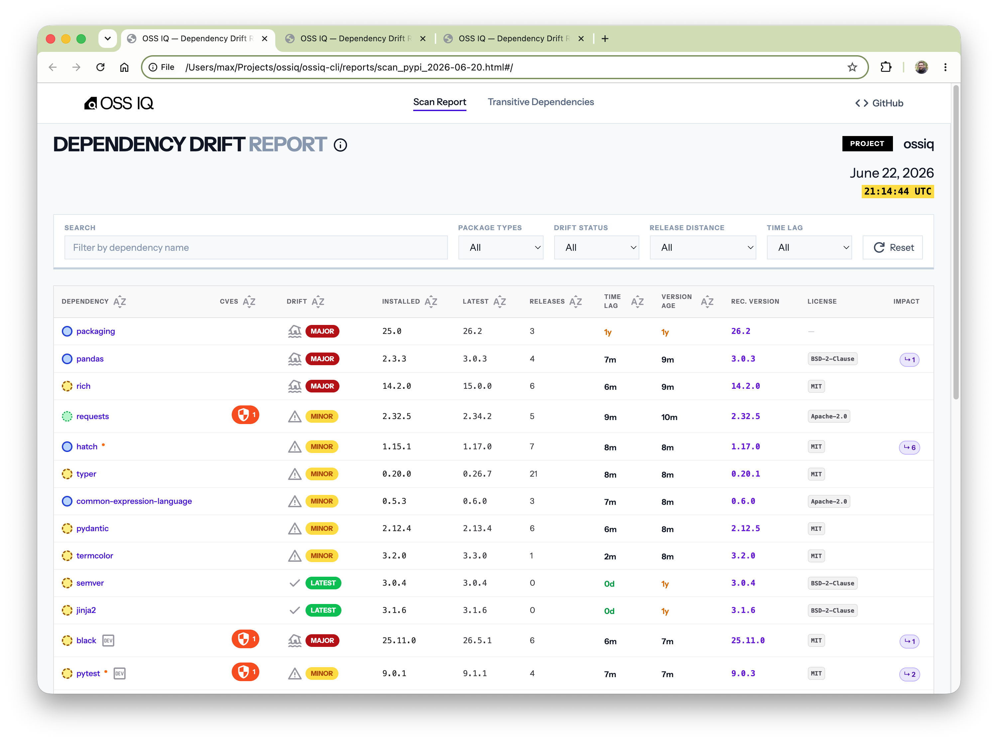This screenshot has width=998, height=743.
Task: Click the CVE shield badge on the requests row
Action: (245, 415)
